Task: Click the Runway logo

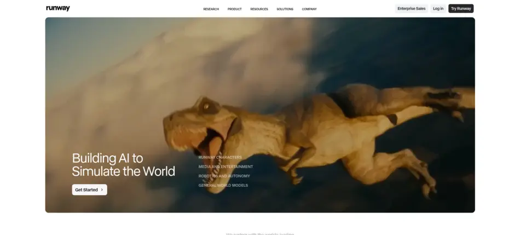Action: (x=57, y=9)
